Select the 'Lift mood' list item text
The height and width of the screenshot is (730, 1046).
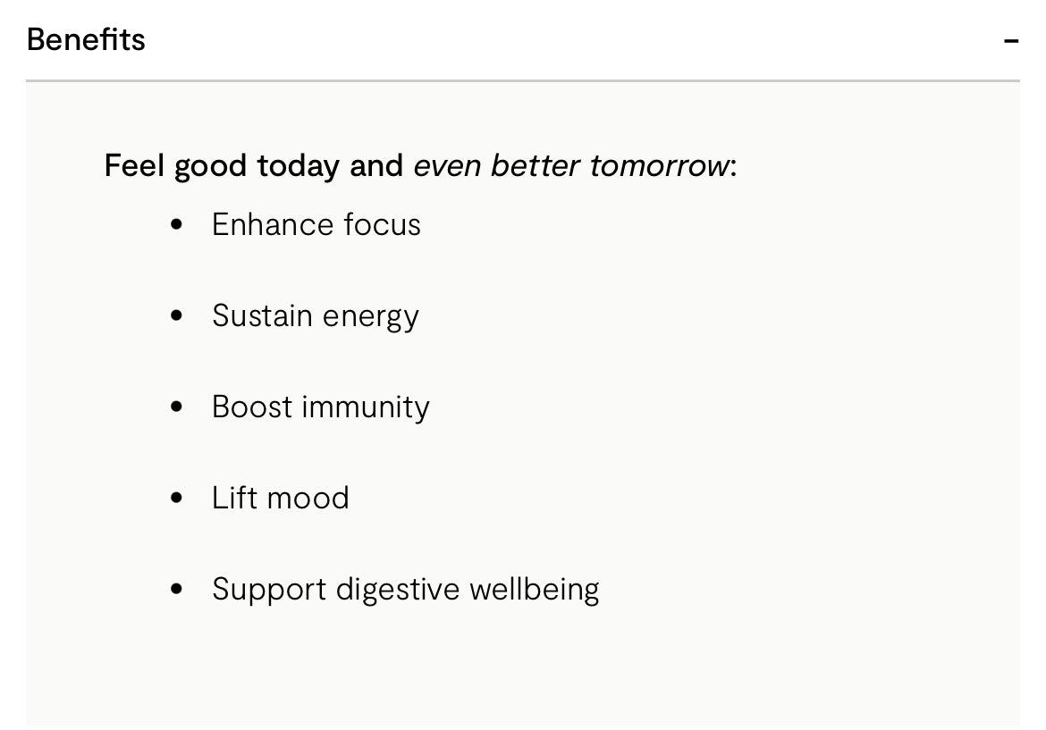pos(280,498)
